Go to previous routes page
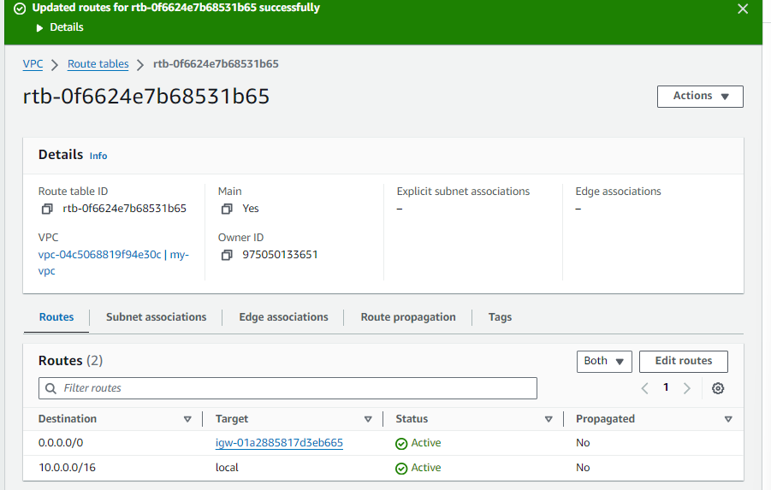 coord(644,388)
